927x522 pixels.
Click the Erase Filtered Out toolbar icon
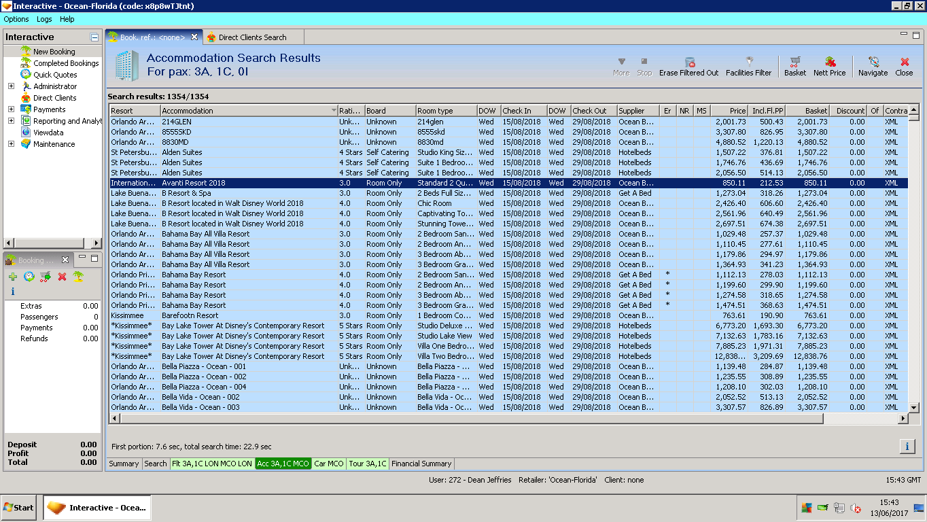coord(689,63)
